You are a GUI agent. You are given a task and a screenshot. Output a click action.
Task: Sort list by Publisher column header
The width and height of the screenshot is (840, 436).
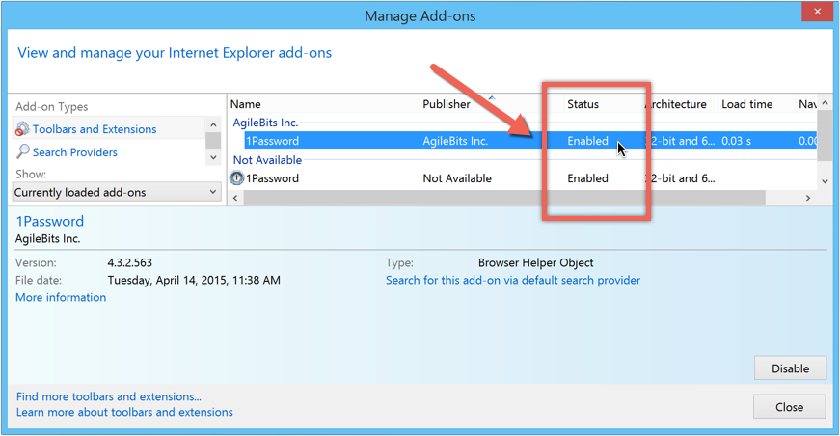pyautogui.click(x=447, y=104)
